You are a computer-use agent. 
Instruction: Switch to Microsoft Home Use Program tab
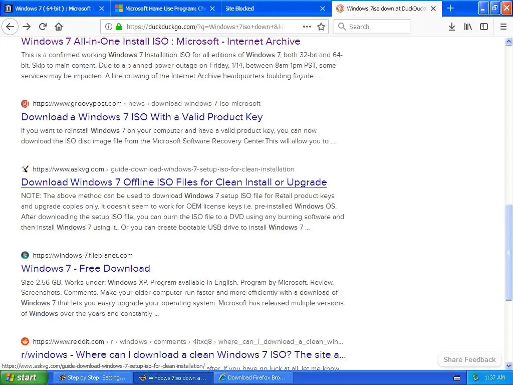(x=166, y=9)
